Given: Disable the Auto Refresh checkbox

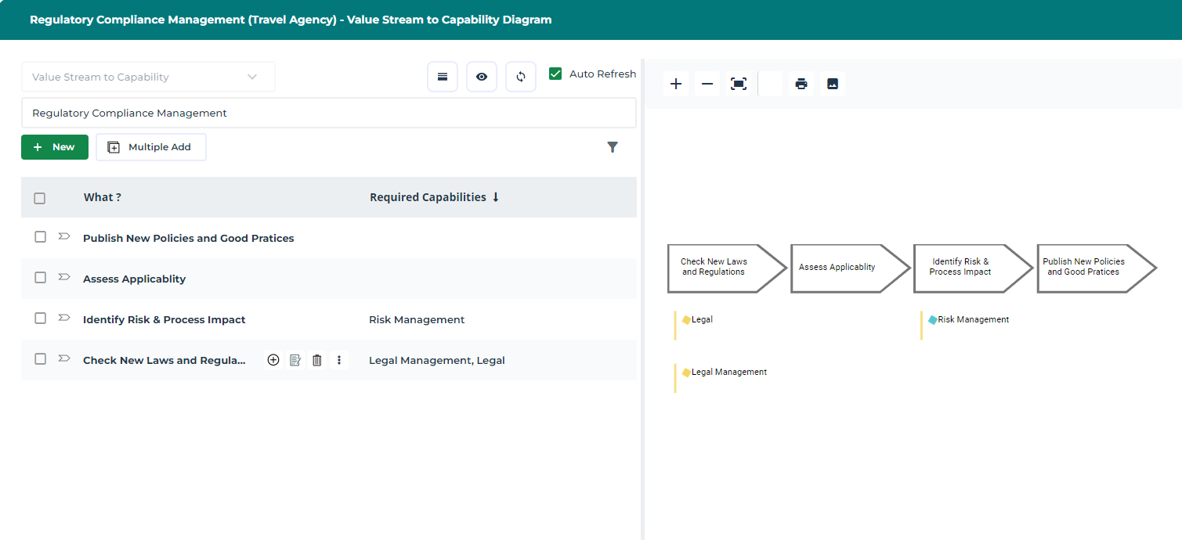Looking at the screenshot, I should point(556,74).
